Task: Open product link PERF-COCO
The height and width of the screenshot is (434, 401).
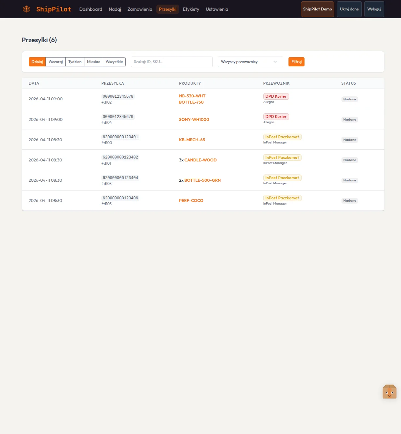Action: coord(191,201)
